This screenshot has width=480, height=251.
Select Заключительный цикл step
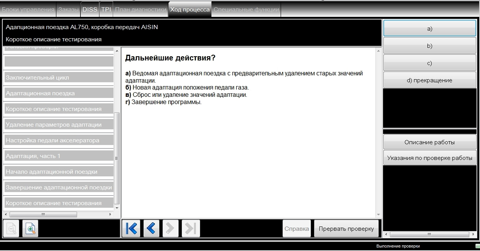tap(59, 77)
